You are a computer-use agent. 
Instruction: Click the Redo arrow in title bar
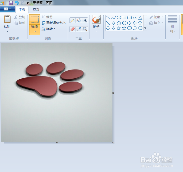point(23,3)
